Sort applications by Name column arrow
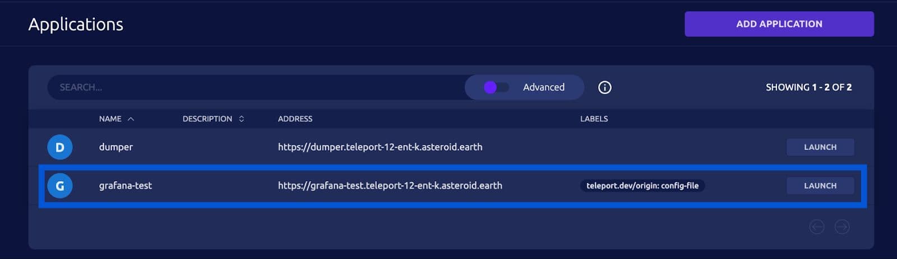 click(x=131, y=119)
